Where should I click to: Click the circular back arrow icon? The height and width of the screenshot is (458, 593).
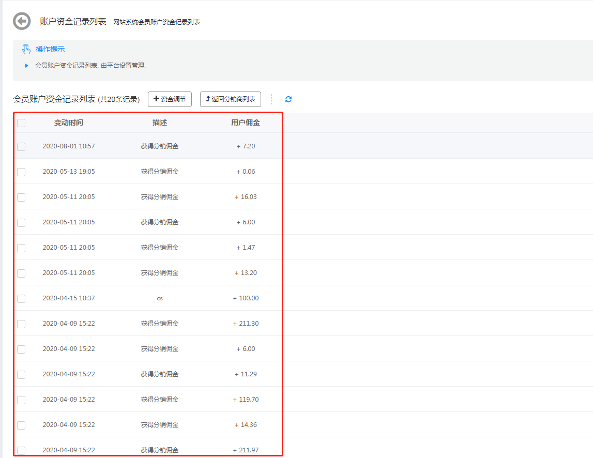tap(21, 21)
